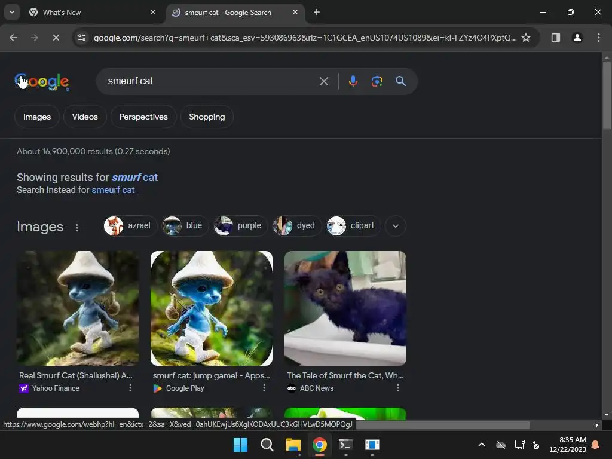The height and width of the screenshot is (459, 612).
Task: Open Chrome three-dot menu
Action: (x=599, y=38)
